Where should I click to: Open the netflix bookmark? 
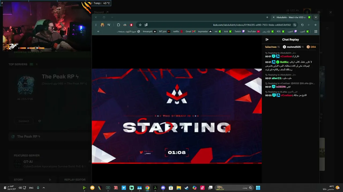coord(178,31)
